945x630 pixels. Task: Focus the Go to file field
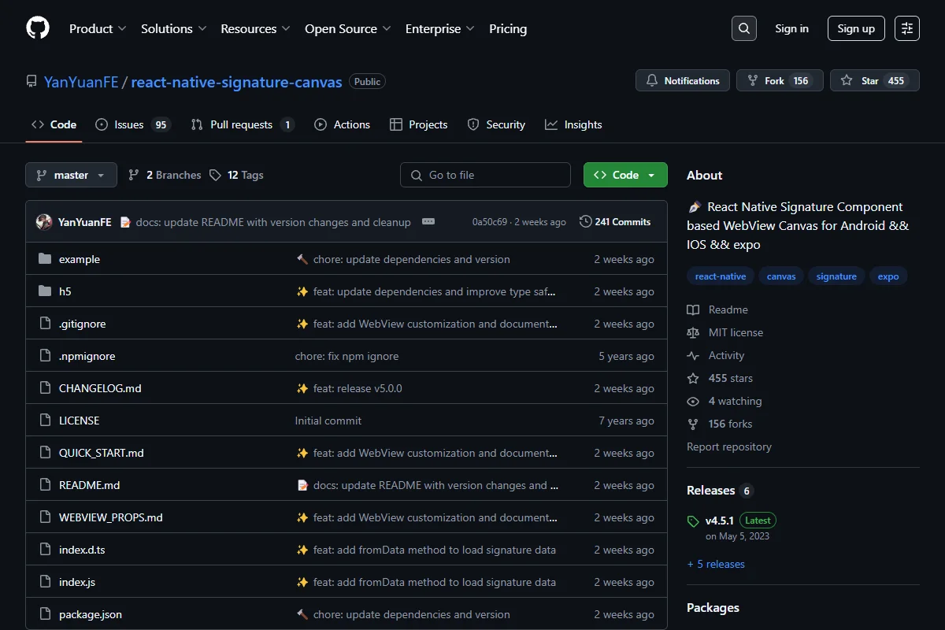coord(485,175)
